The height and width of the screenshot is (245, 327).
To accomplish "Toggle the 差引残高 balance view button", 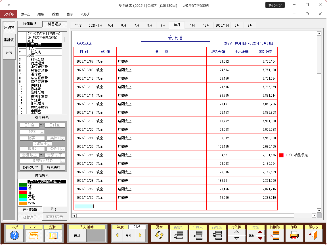I will (30, 210).
